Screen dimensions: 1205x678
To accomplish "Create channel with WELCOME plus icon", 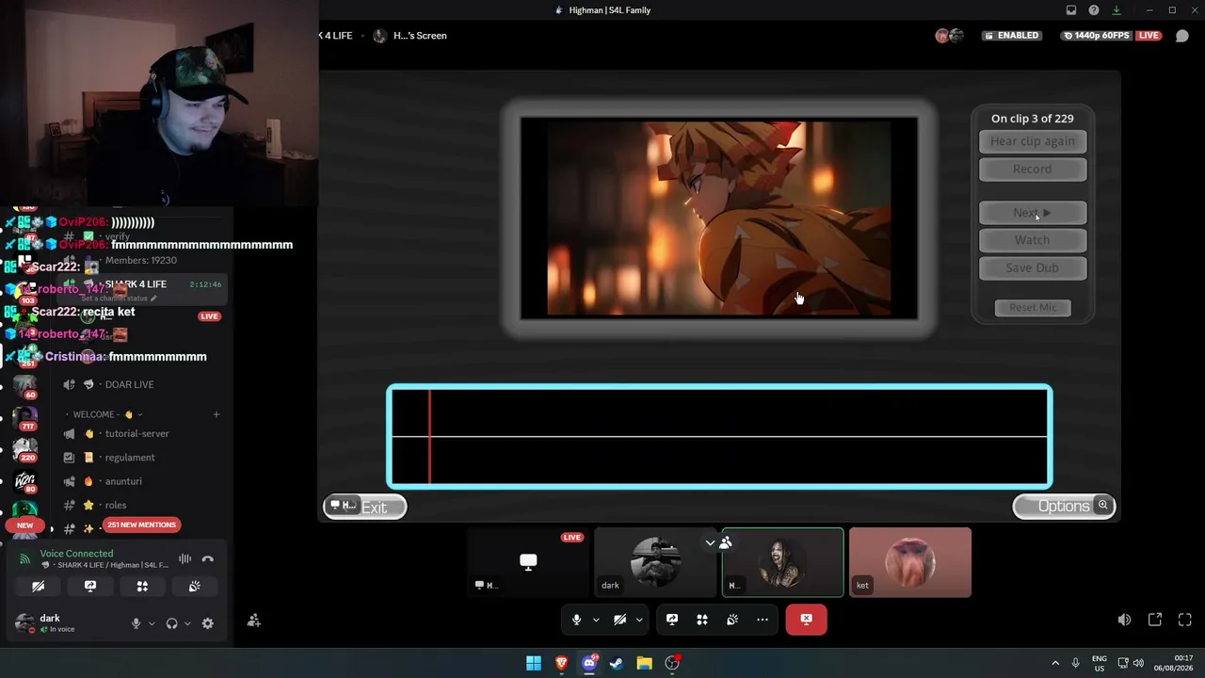I will click(216, 414).
